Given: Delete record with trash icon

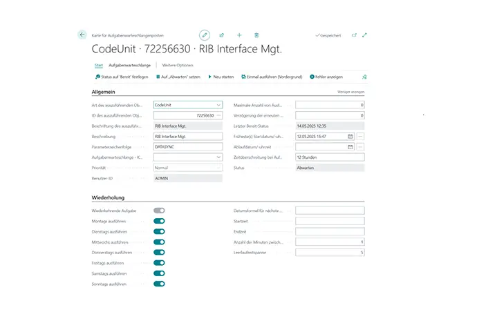Looking at the screenshot, I should (x=256, y=35).
